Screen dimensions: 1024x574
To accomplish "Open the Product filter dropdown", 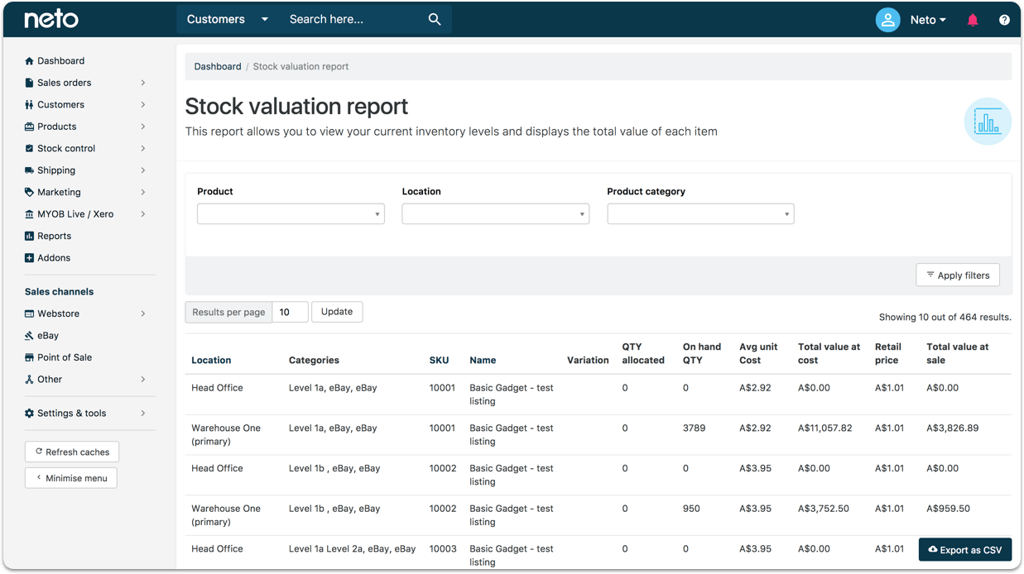I will point(291,214).
